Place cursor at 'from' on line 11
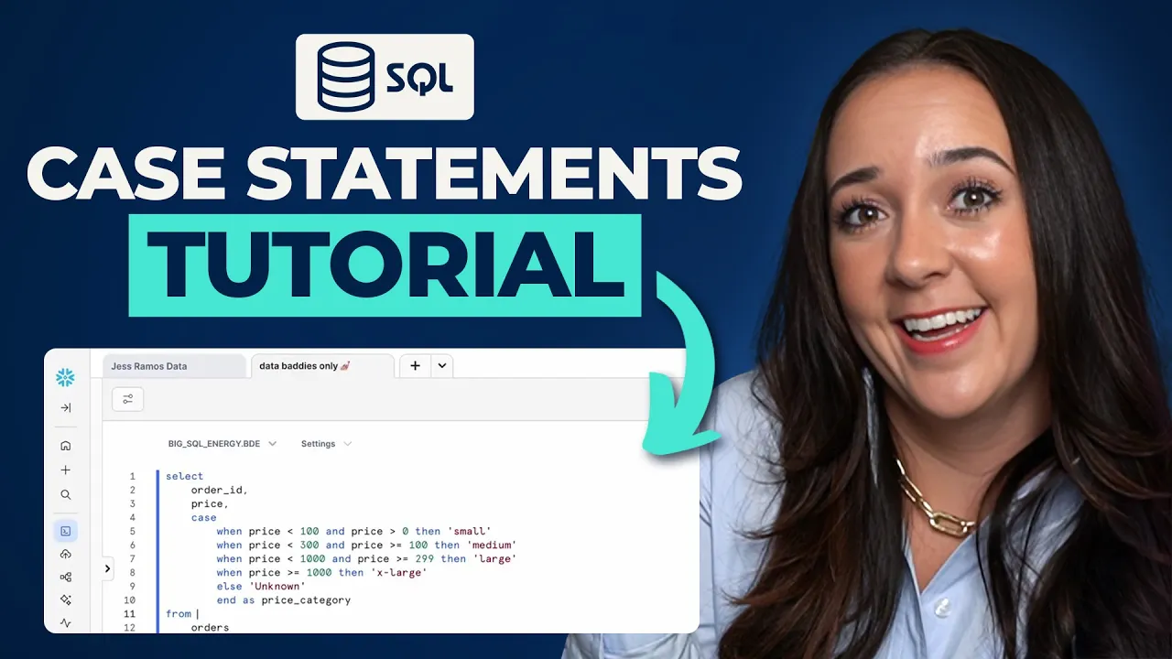 click(x=179, y=614)
